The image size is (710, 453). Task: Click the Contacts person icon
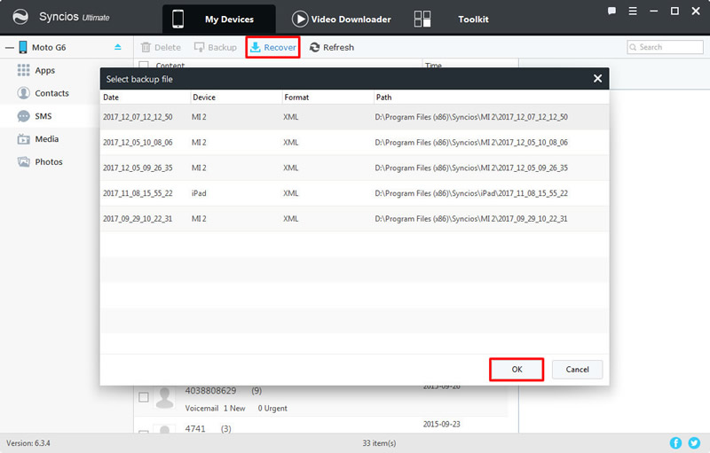coord(23,93)
